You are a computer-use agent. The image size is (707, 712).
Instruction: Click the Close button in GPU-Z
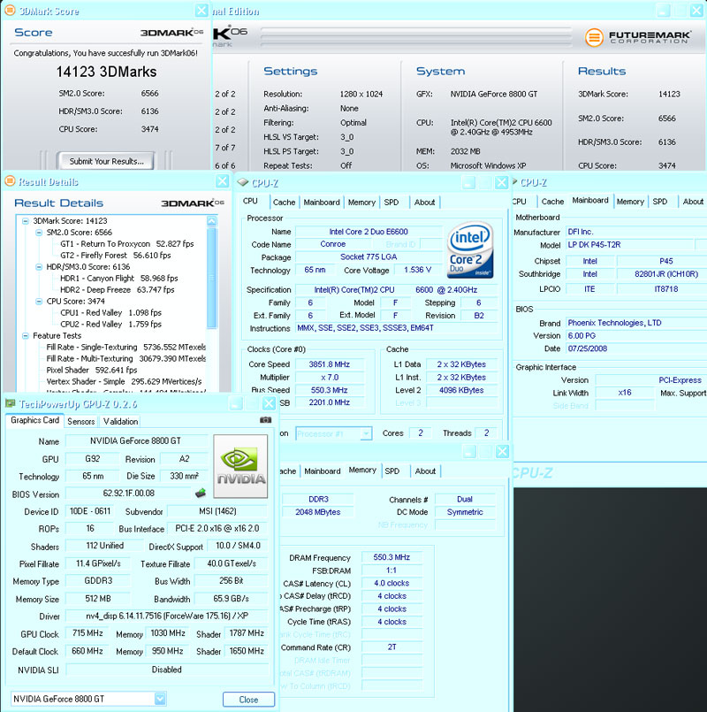pos(248,700)
